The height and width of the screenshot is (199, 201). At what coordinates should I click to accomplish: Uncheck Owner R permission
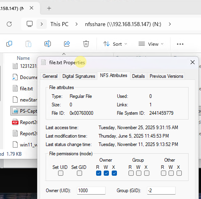click(x=98, y=173)
